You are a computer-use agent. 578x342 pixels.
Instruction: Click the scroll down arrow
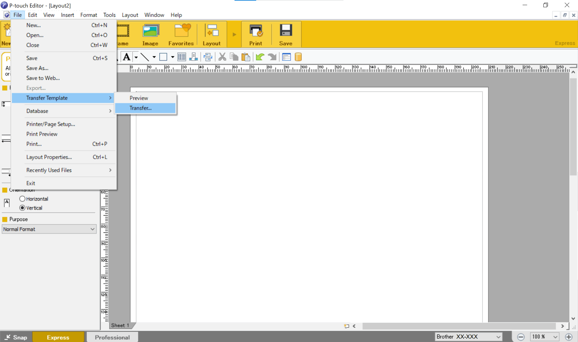[573, 319]
